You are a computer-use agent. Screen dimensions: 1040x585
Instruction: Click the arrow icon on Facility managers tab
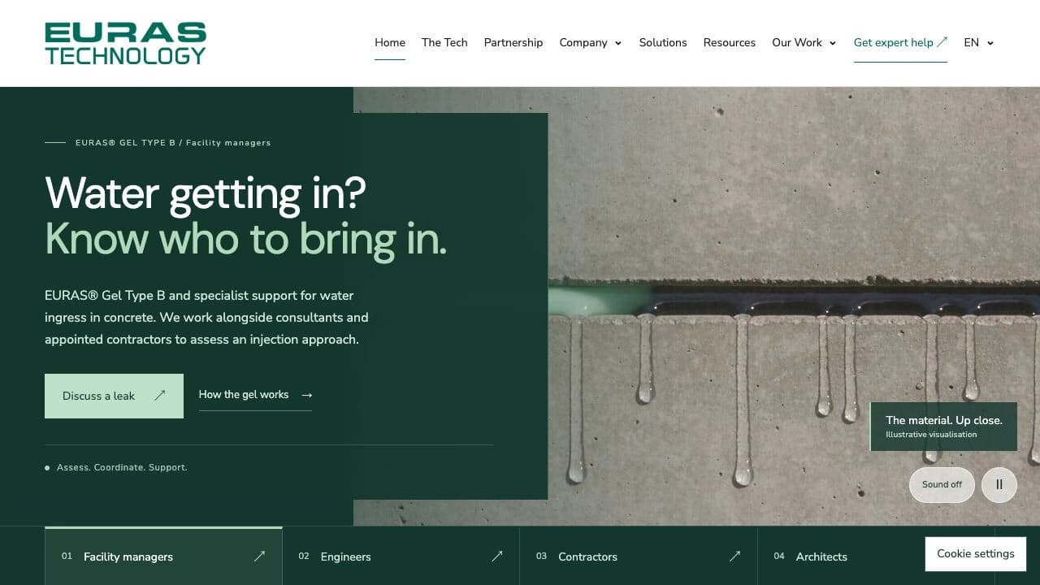[259, 557]
